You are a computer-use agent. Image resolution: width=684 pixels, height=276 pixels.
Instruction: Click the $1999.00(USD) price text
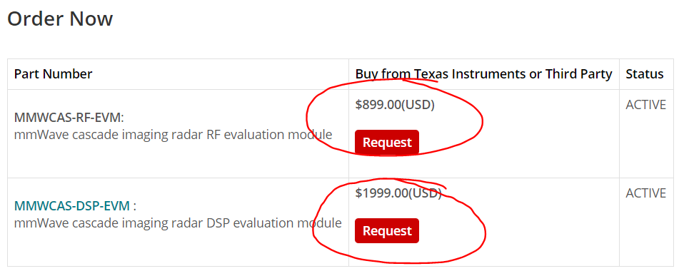(398, 193)
